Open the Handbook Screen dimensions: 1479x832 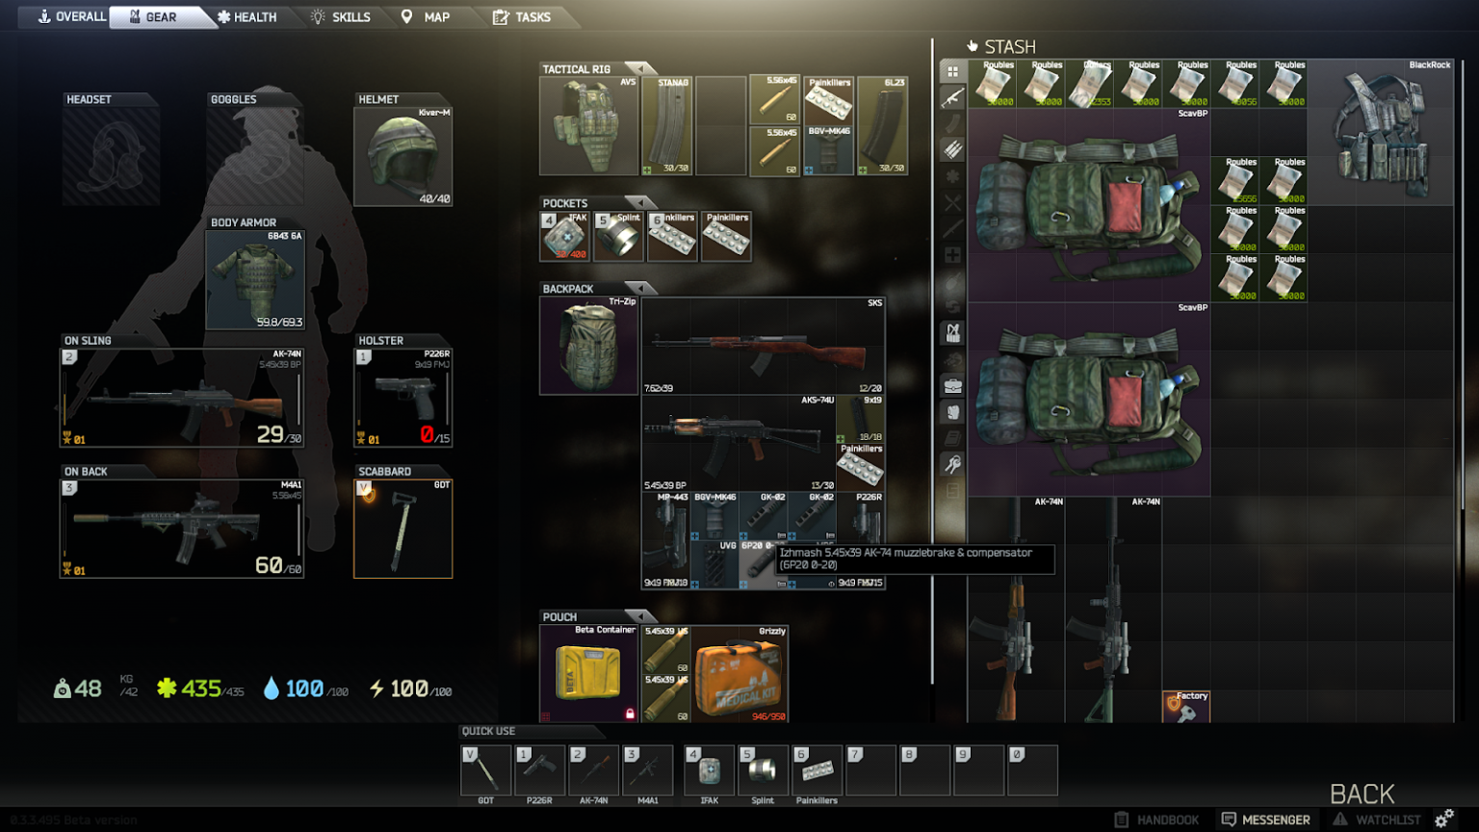click(1156, 819)
